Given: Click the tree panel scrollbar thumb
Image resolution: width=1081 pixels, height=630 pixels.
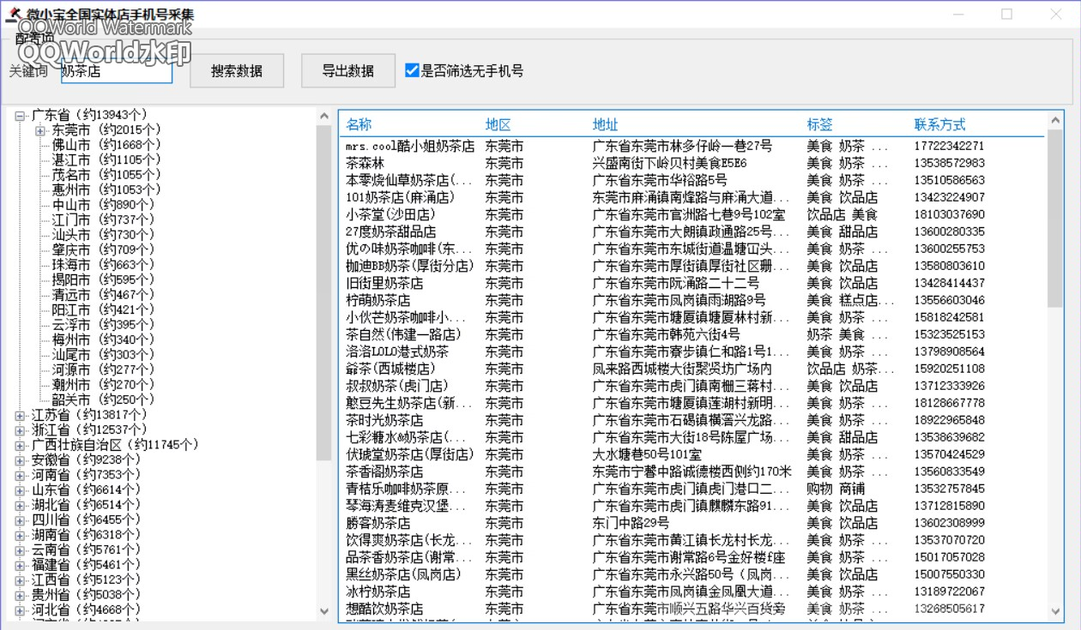Looking at the screenshot, I should coord(324,293).
